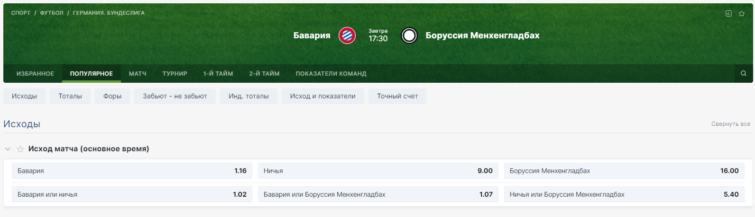Viewport: 755px width, 217px height.
Task: Click the search magnifier icon
Action: (x=744, y=73)
